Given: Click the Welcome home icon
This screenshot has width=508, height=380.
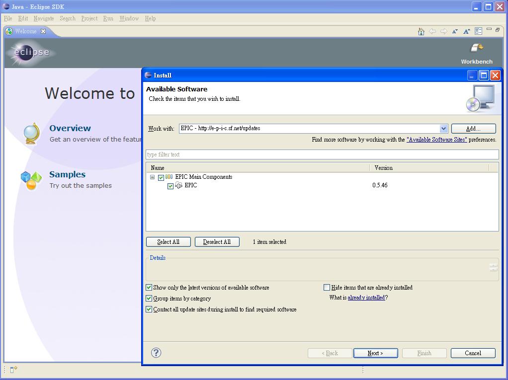Looking at the screenshot, I should click(x=421, y=31).
